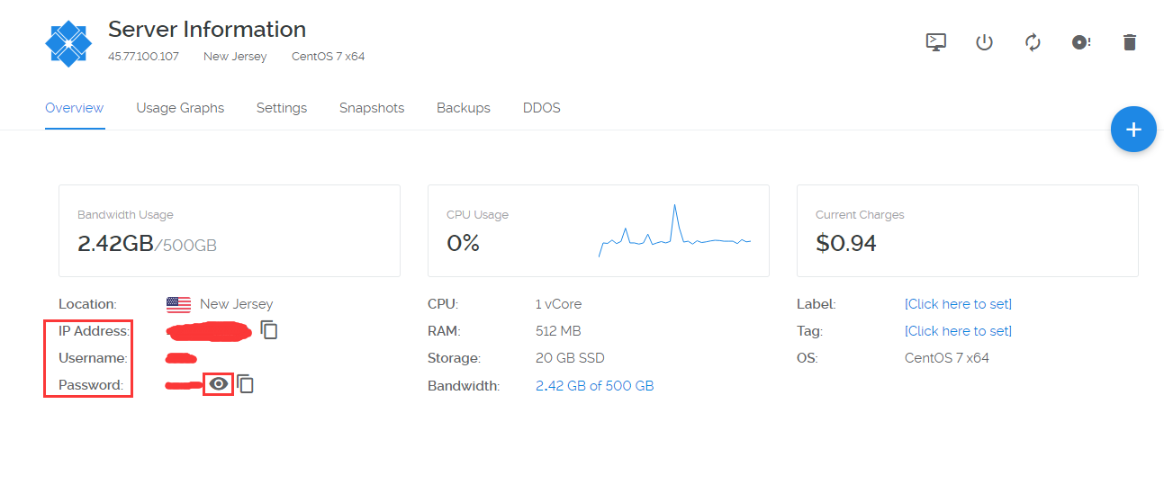This screenshot has width=1164, height=494.
Task: Open the Settings tab
Action: 281,108
